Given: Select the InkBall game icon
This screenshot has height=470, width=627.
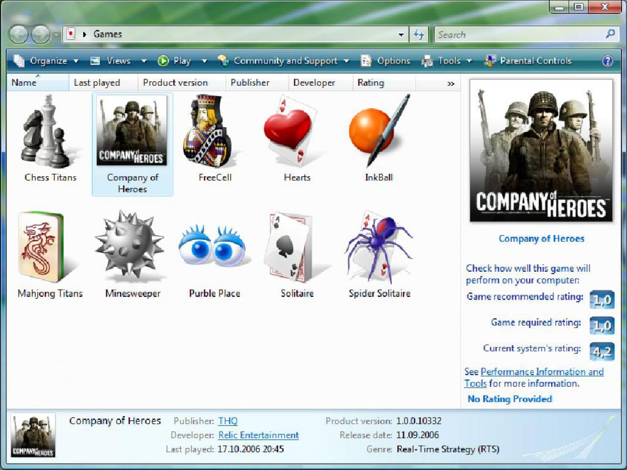Looking at the screenshot, I should click(379, 131).
